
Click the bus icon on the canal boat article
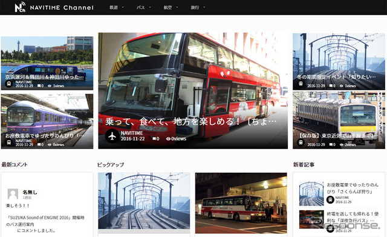click(9, 84)
